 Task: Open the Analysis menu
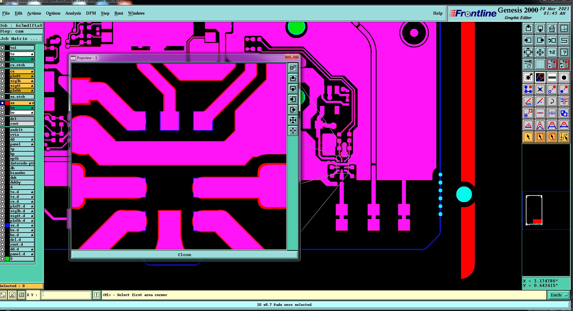pyautogui.click(x=73, y=13)
